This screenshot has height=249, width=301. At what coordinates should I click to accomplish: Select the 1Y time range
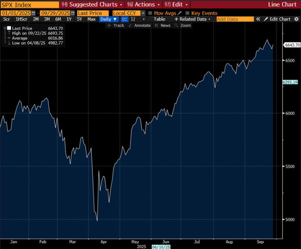pos(69,19)
